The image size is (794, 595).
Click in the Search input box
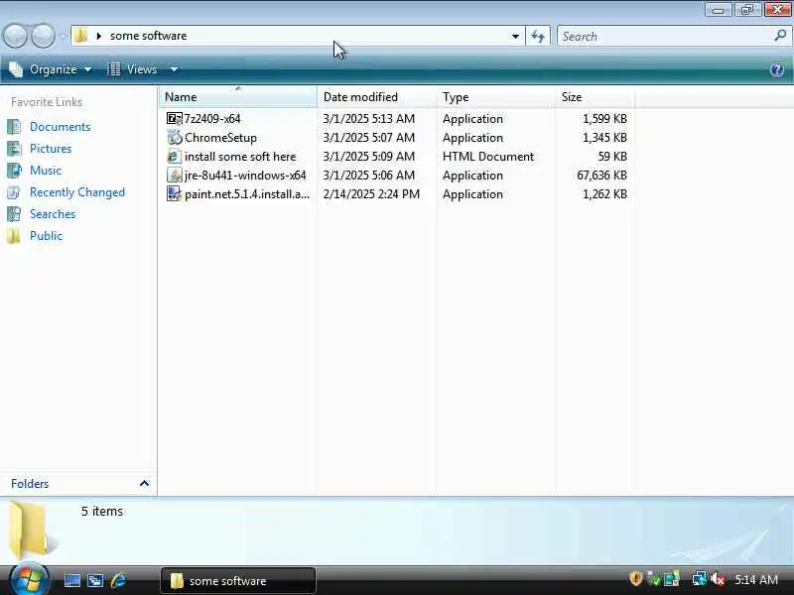pyautogui.click(x=665, y=36)
